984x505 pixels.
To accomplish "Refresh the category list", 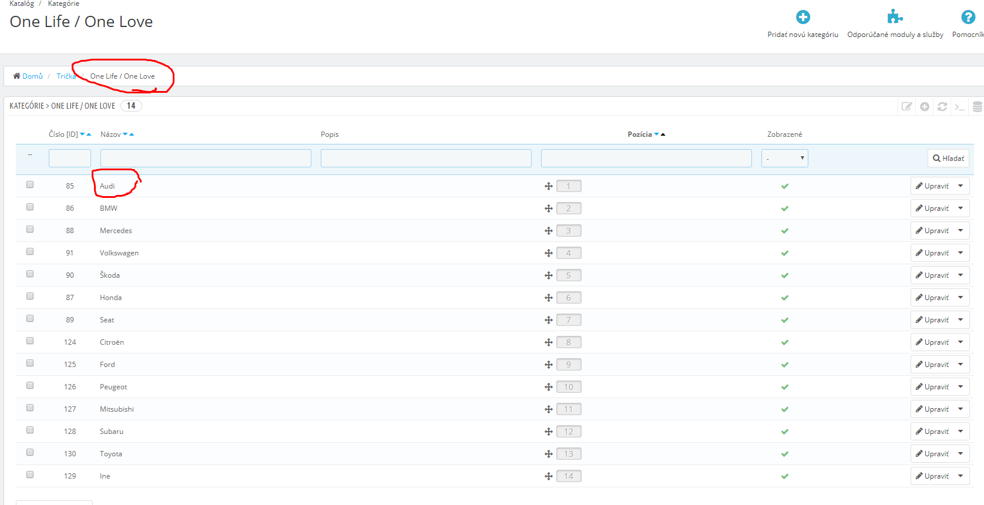I will click(942, 106).
